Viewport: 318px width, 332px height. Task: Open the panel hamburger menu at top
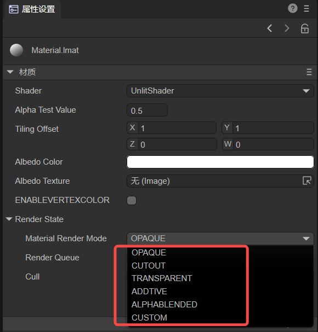306,9
